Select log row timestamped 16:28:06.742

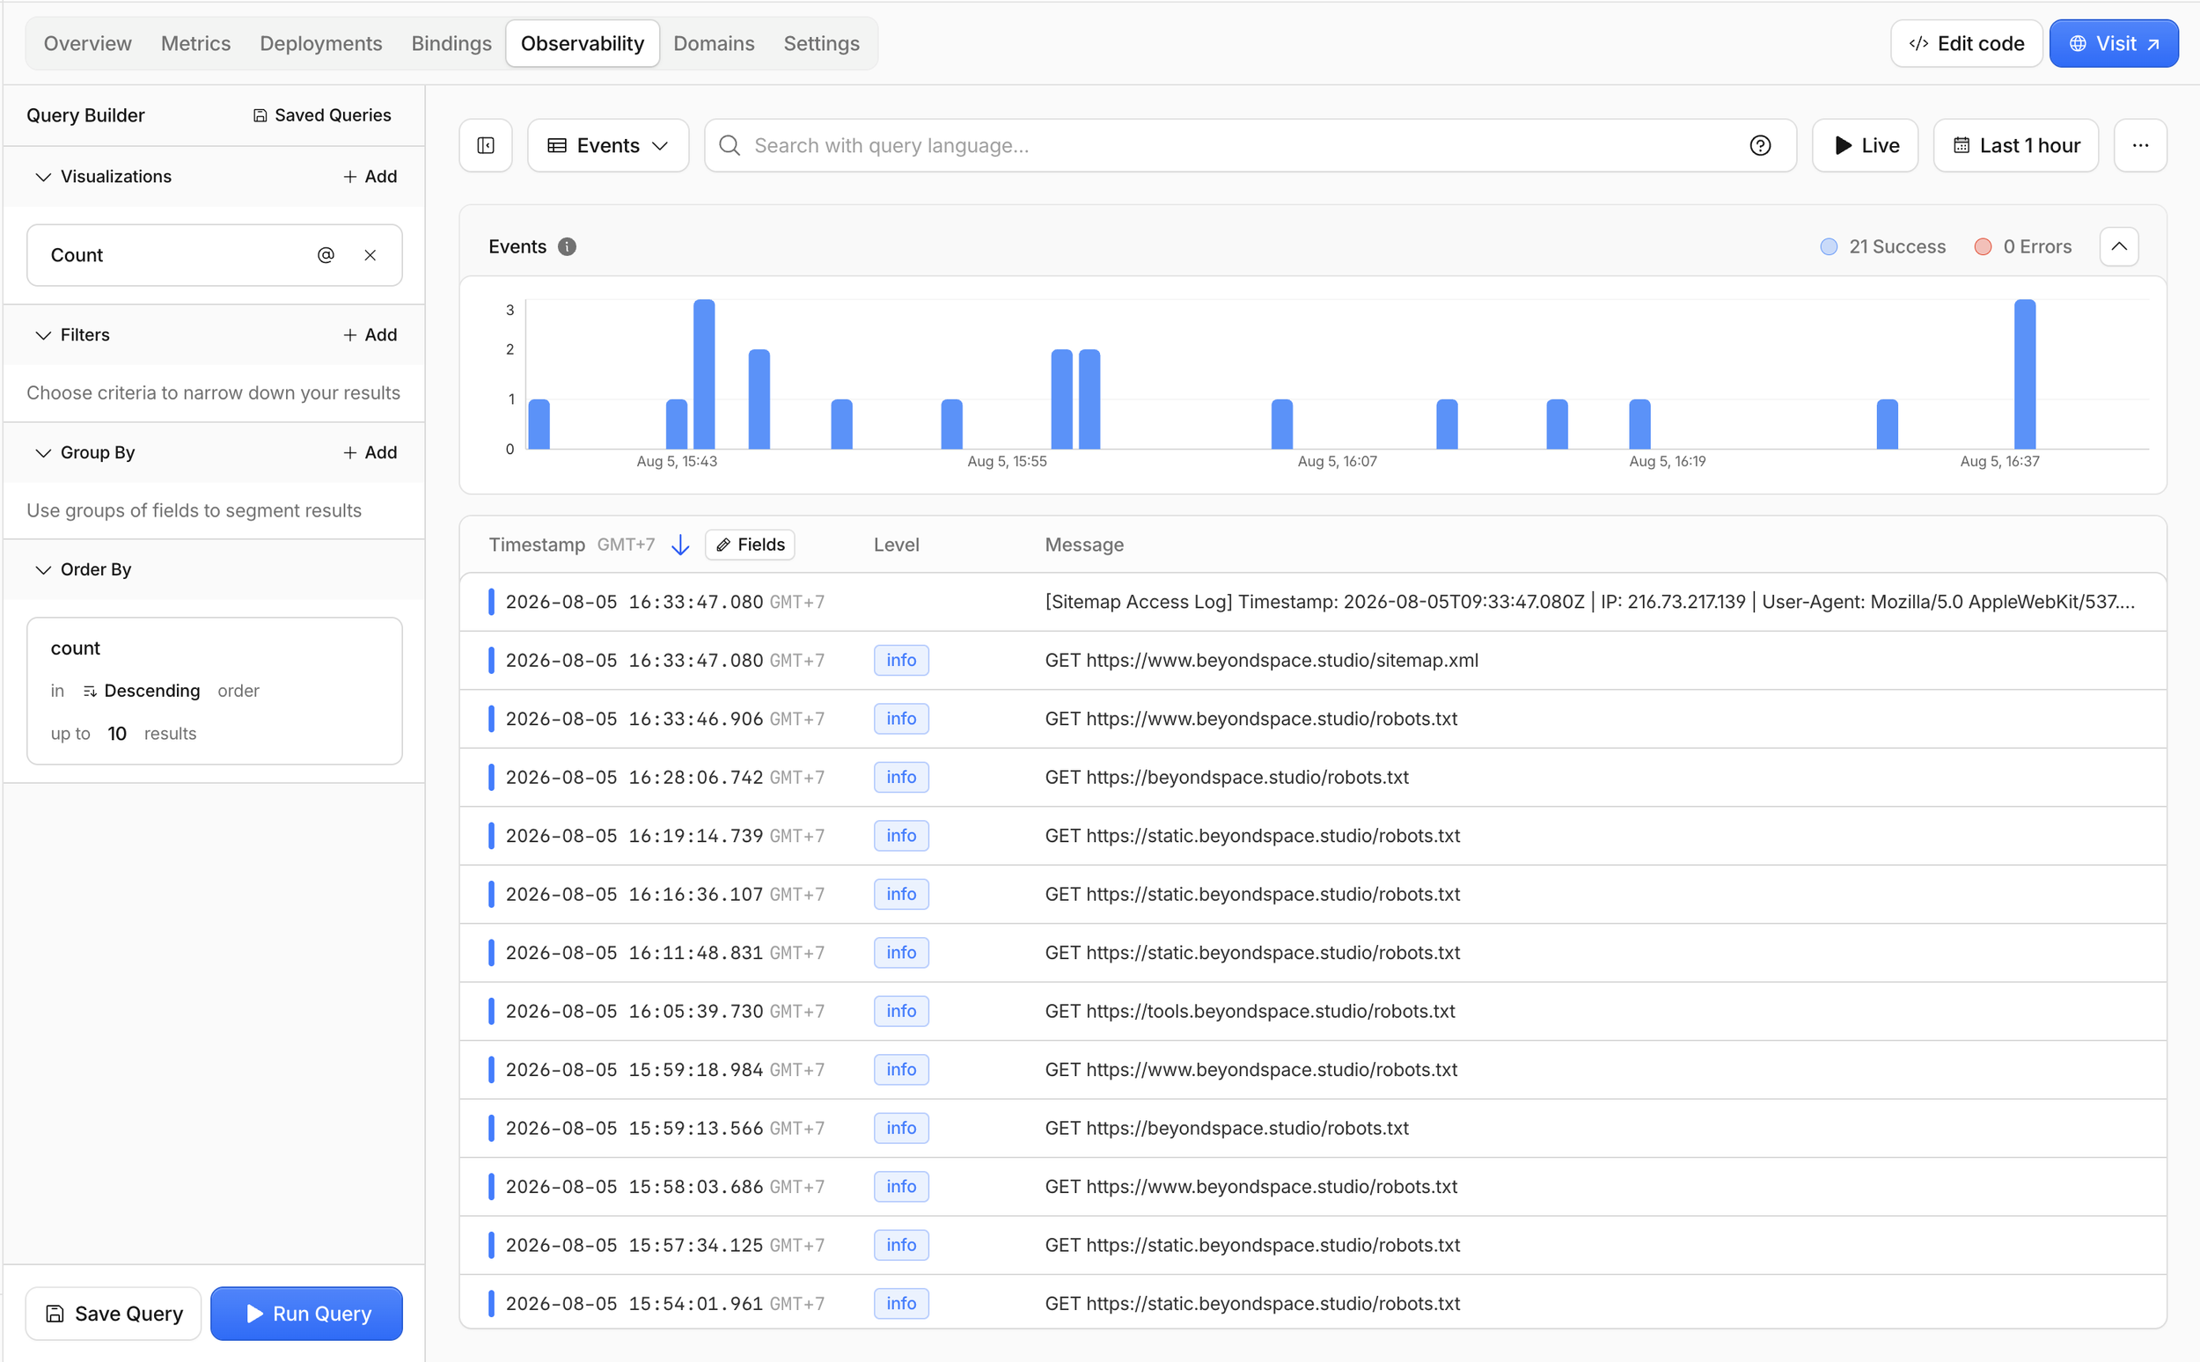tap(1313, 778)
